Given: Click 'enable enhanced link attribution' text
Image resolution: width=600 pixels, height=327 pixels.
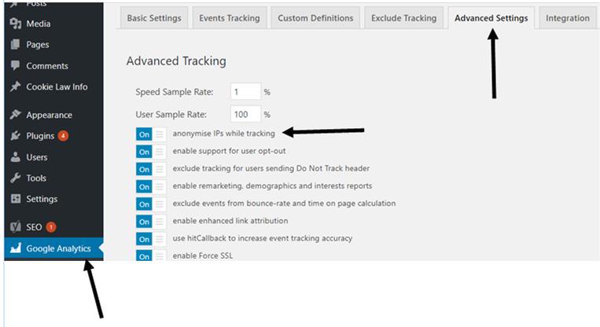Looking at the screenshot, I should [x=230, y=221].
